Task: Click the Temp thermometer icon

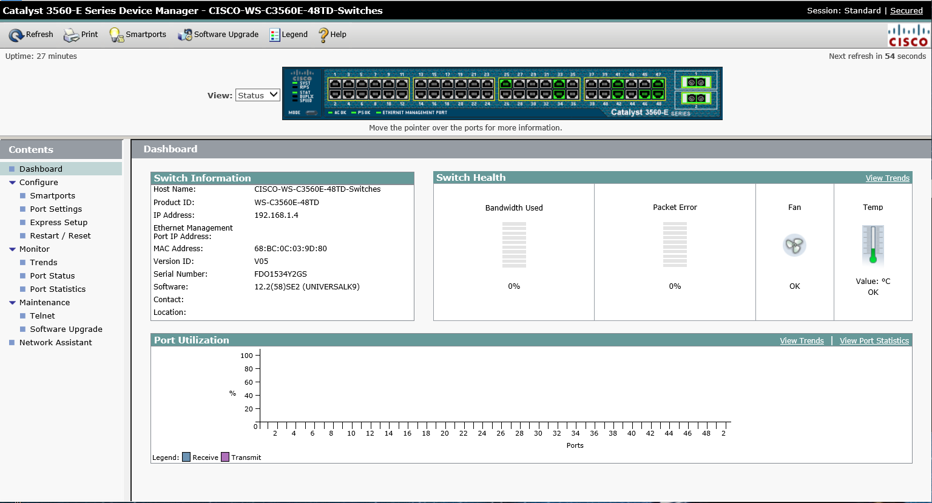Action: [x=873, y=245]
